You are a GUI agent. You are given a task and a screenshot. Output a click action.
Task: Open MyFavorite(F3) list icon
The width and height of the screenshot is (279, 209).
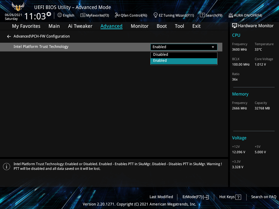(83, 15)
